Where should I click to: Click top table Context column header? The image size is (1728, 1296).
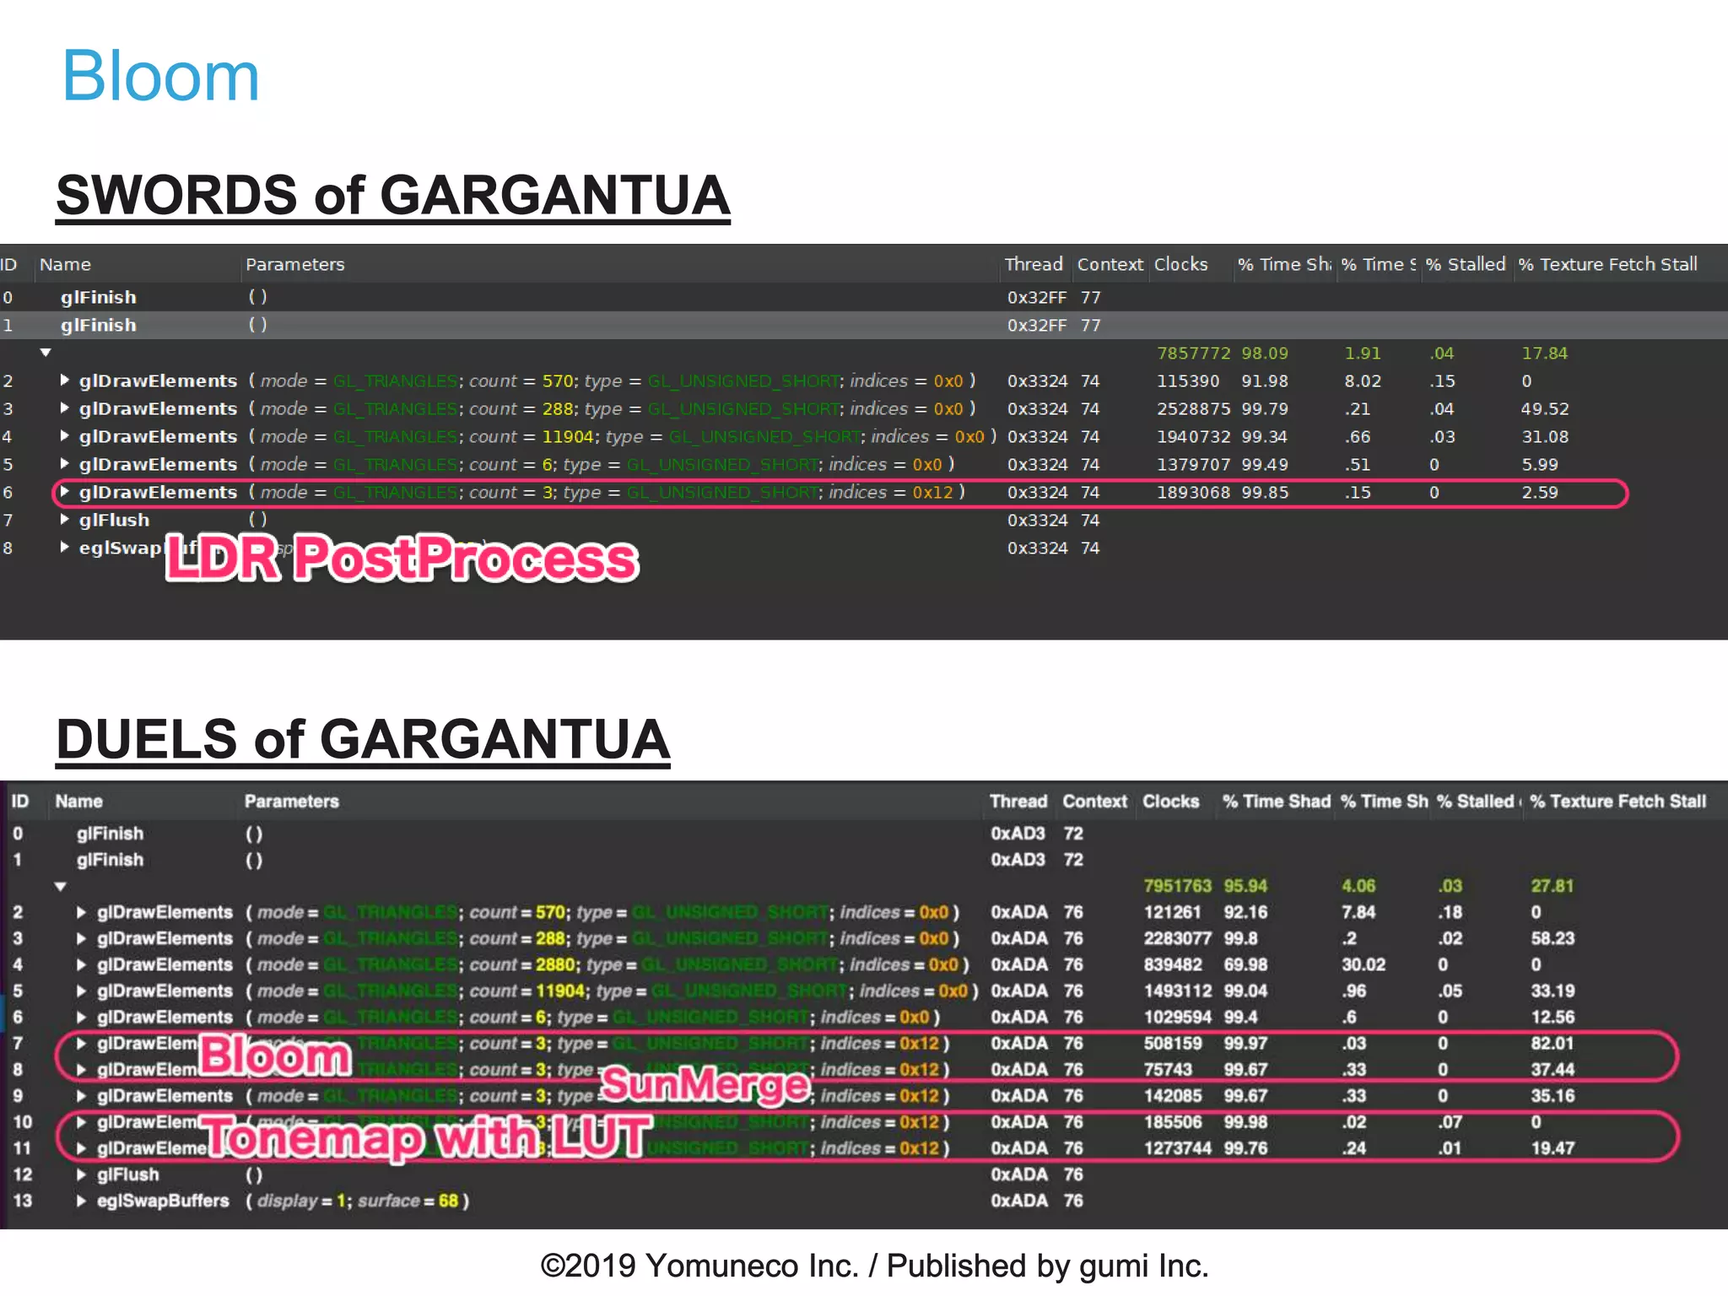[x=1109, y=264]
